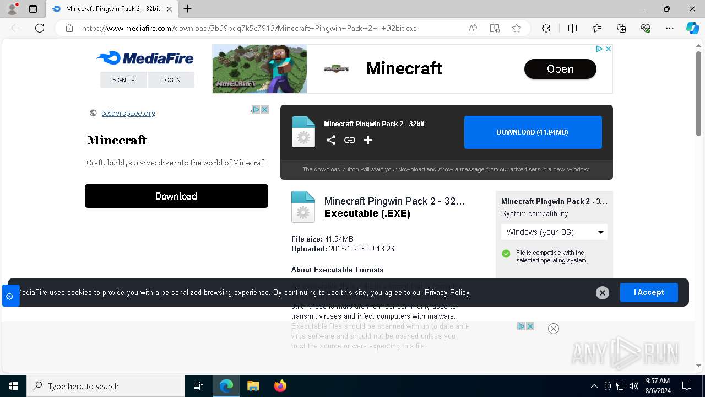Add file to my MediaFire account
Image resolution: width=705 pixels, height=397 pixels.
(x=368, y=140)
